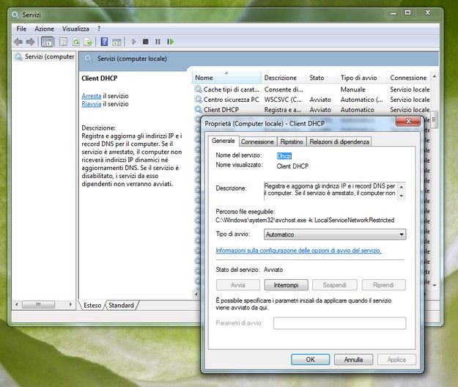
Task: Click the highlighted Dhcp service name field
Action: click(x=284, y=156)
